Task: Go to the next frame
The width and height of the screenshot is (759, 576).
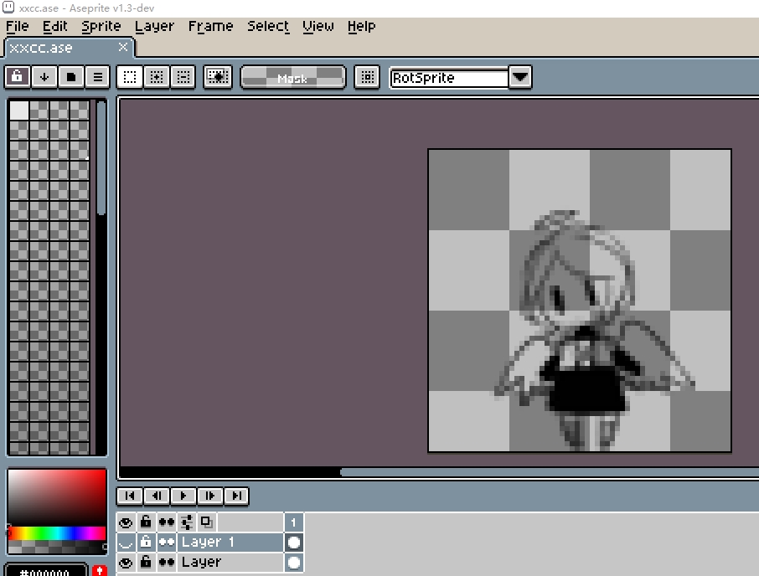Action: [x=210, y=496]
